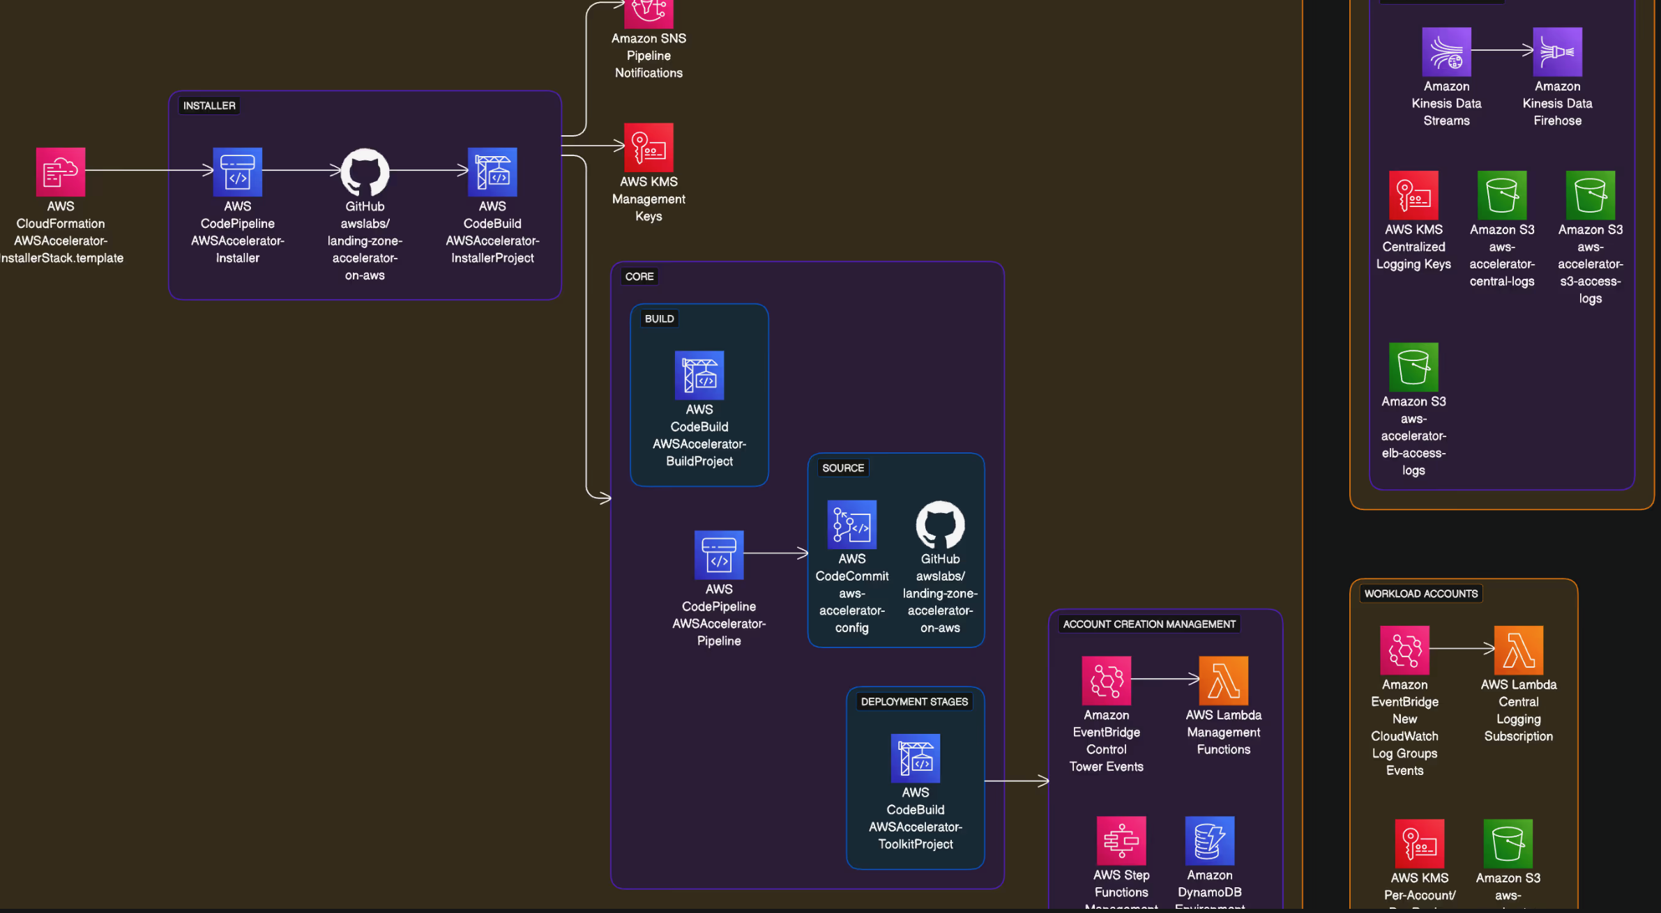1661x913 pixels.
Task: Select the AWS Step Functions icon
Action: click(1121, 841)
